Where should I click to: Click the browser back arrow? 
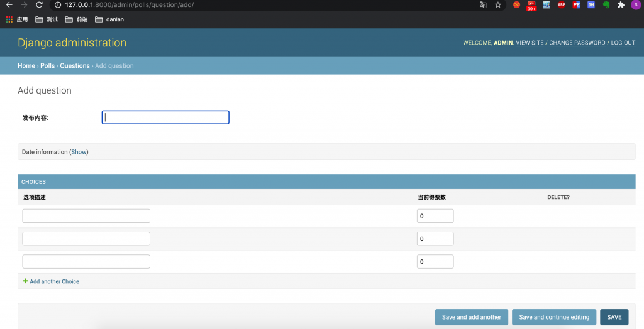click(x=9, y=4)
